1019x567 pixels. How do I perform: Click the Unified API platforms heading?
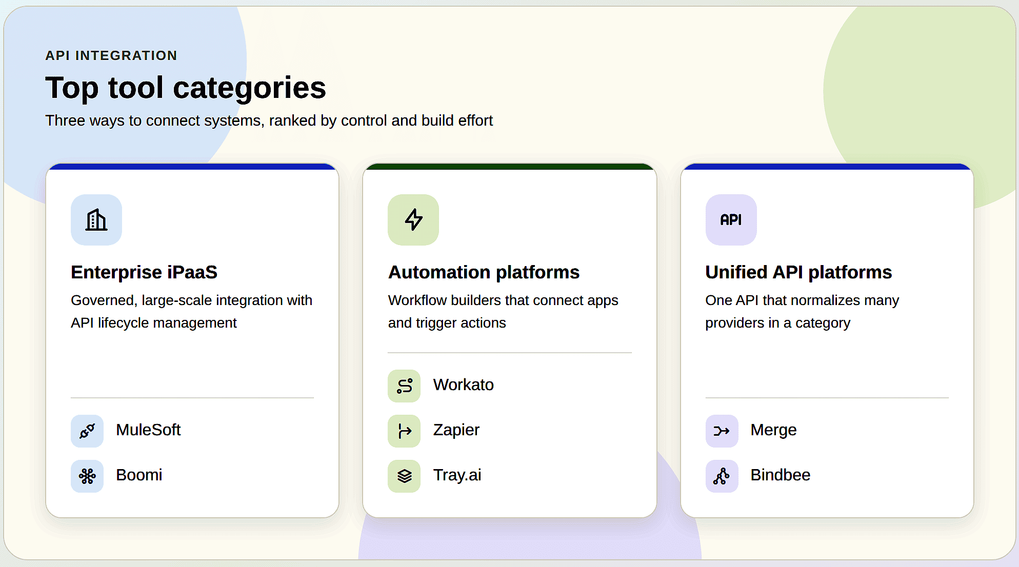(798, 272)
